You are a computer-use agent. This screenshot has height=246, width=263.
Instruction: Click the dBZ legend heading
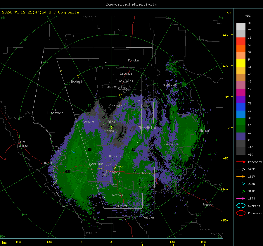248,16
